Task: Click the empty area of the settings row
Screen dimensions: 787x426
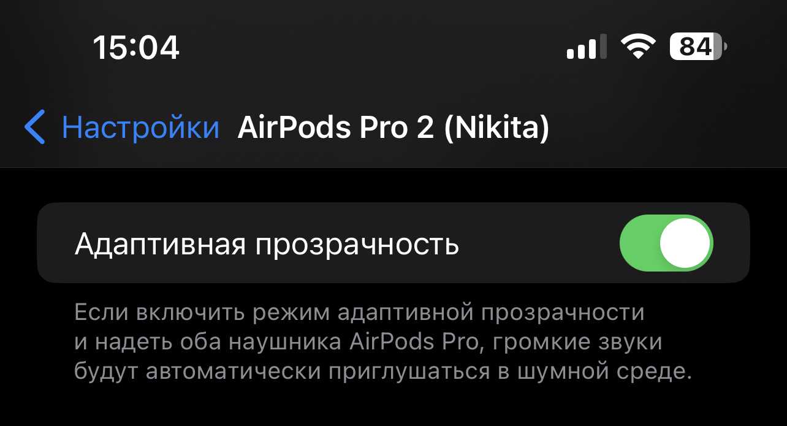Action: click(539, 243)
